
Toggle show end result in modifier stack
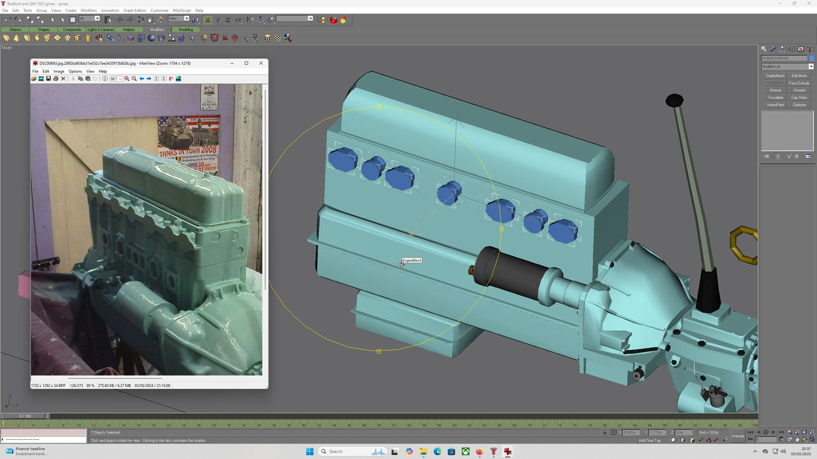pos(778,156)
